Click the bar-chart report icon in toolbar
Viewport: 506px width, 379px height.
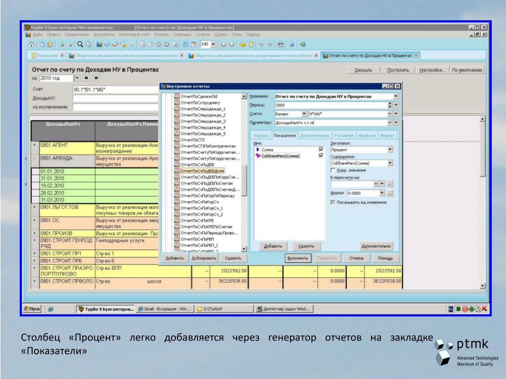(99, 44)
